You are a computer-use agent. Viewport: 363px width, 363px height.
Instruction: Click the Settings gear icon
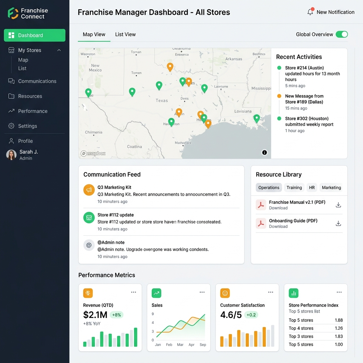click(x=11, y=126)
